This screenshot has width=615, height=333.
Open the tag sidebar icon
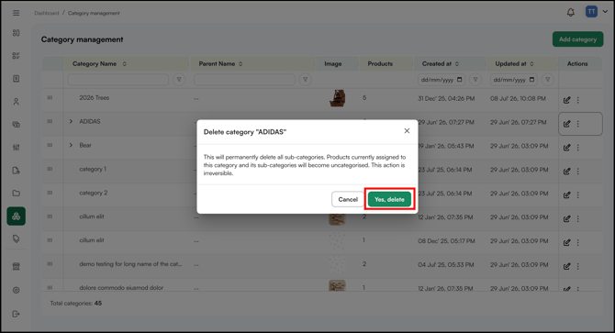[17, 239]
